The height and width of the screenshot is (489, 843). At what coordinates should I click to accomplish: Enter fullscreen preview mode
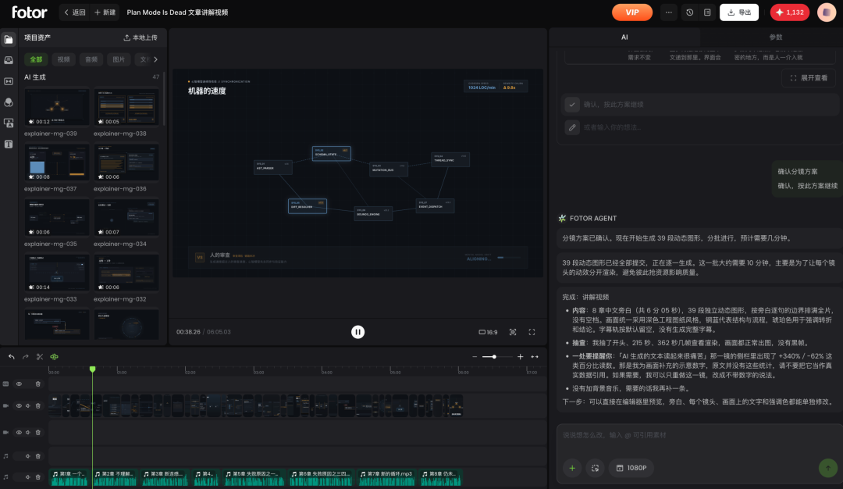(x=532, y=332)
